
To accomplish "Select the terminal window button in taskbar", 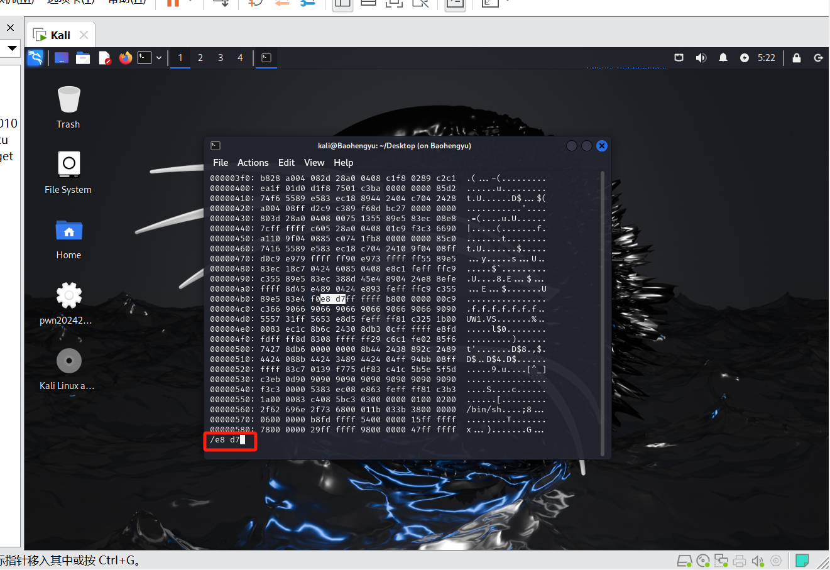I will (x=266, y=58).
